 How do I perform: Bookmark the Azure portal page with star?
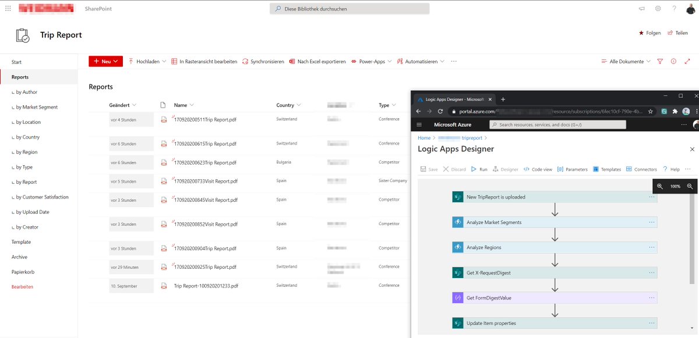point(651,111)
